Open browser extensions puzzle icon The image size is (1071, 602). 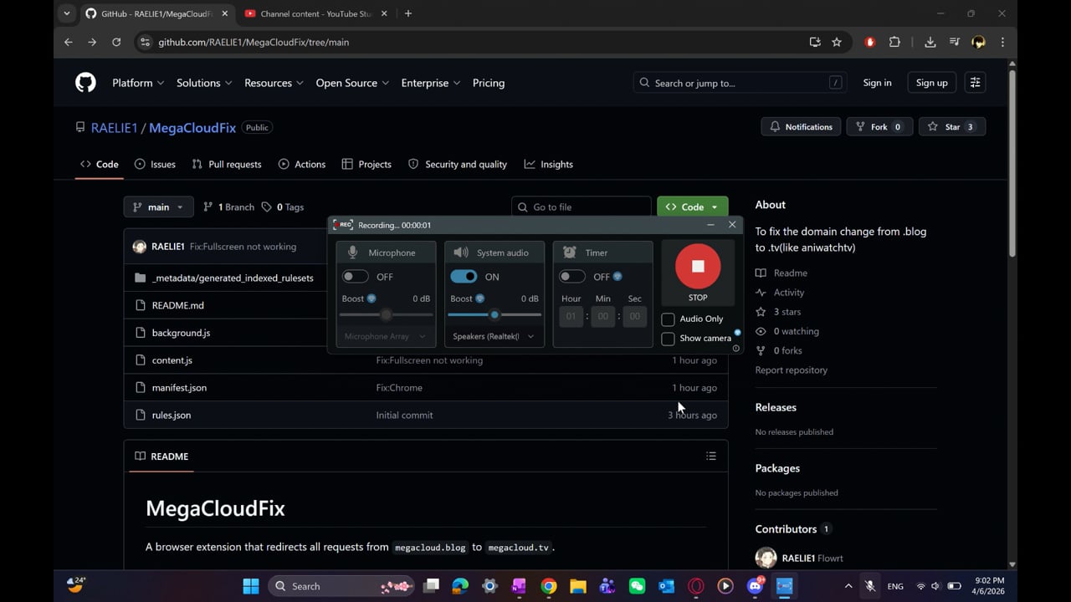click(894, 42)
